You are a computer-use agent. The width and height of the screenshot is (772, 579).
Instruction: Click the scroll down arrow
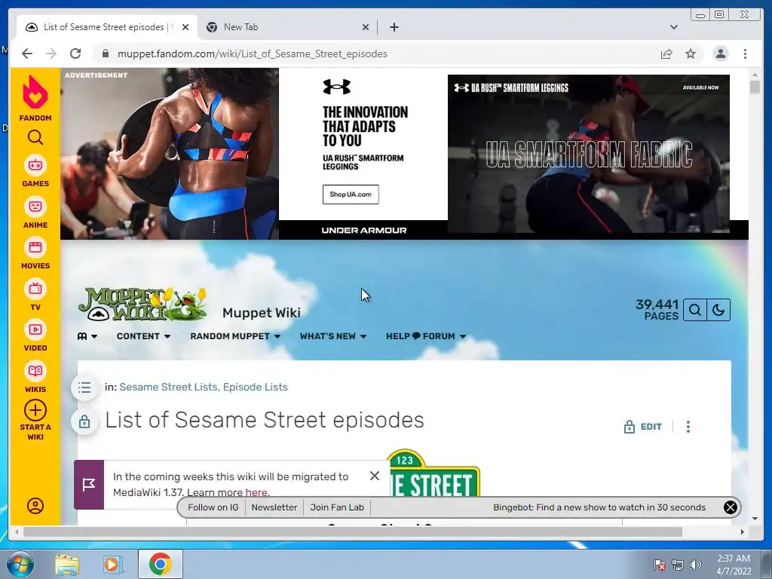755,519
